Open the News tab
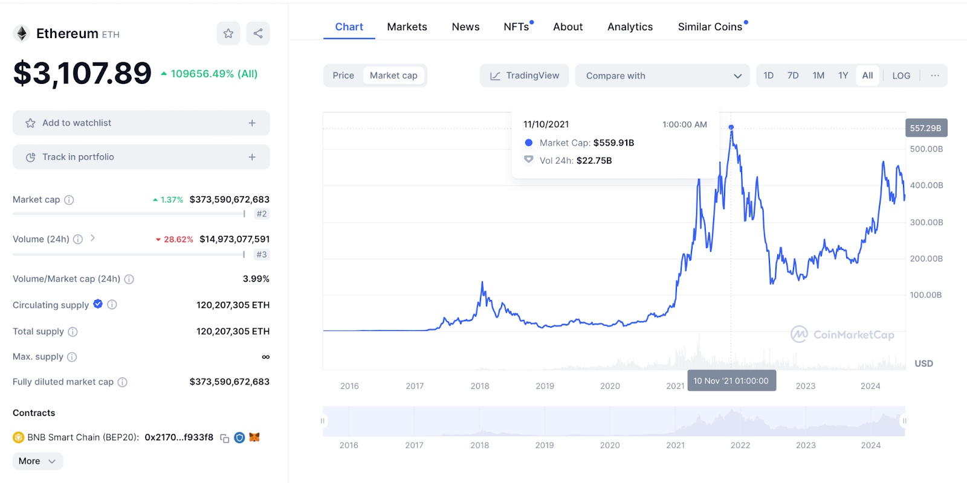Screen dimensions: 967x483 (465, 27)
